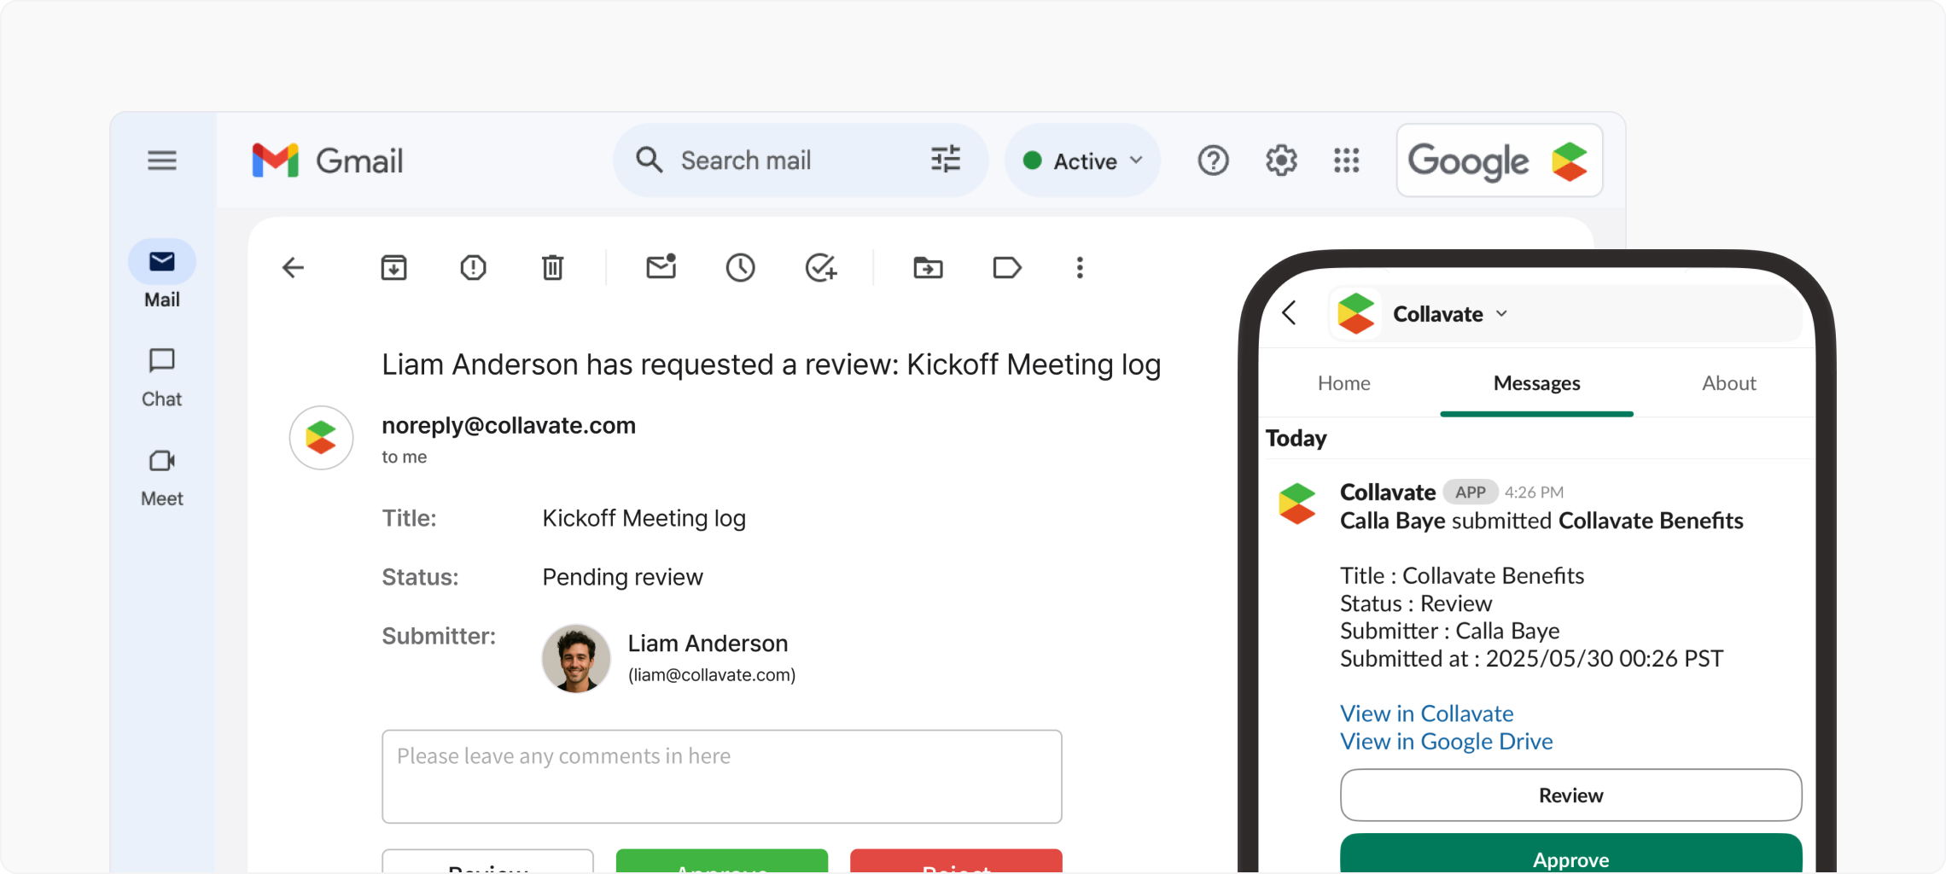Viewport: 1946px width, 874px height.
Task: Click into the comments text box
Action: [x=721, y=776]
